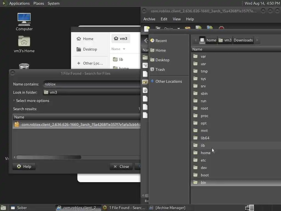Select the usr folder
Image resolution: width=281 pixels, height=211 pixels.
(236, 64)
